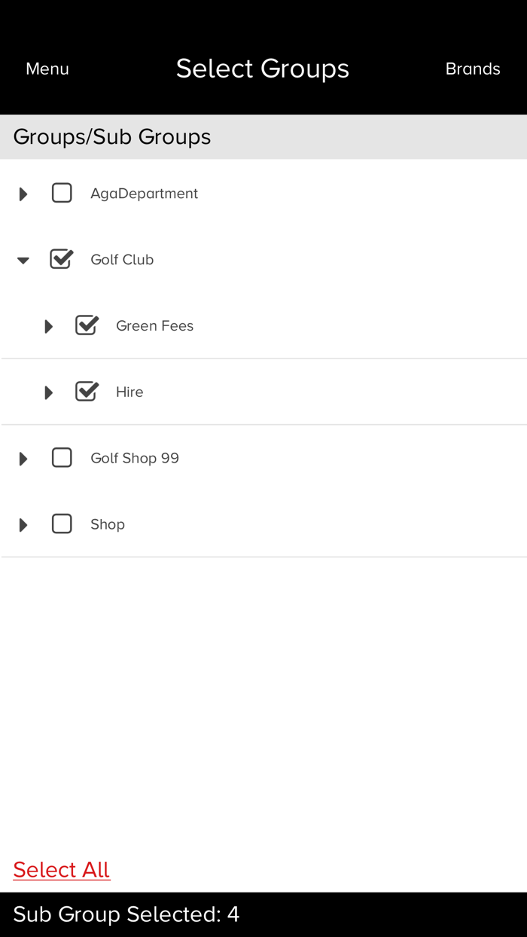Uncheck the Green Fees checkbox

coord(87,325)
